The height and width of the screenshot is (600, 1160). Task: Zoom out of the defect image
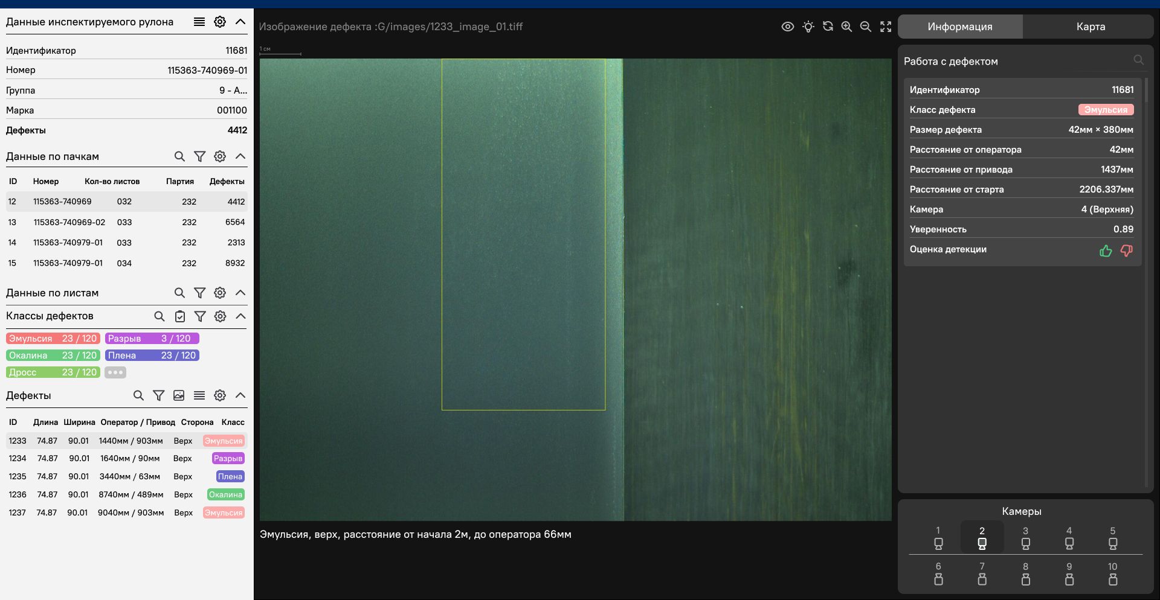pos(866,27)
